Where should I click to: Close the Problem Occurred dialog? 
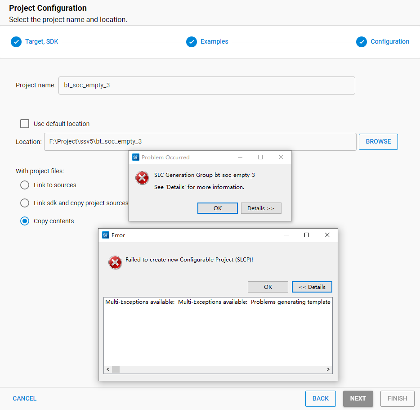[x=281, y=157]
